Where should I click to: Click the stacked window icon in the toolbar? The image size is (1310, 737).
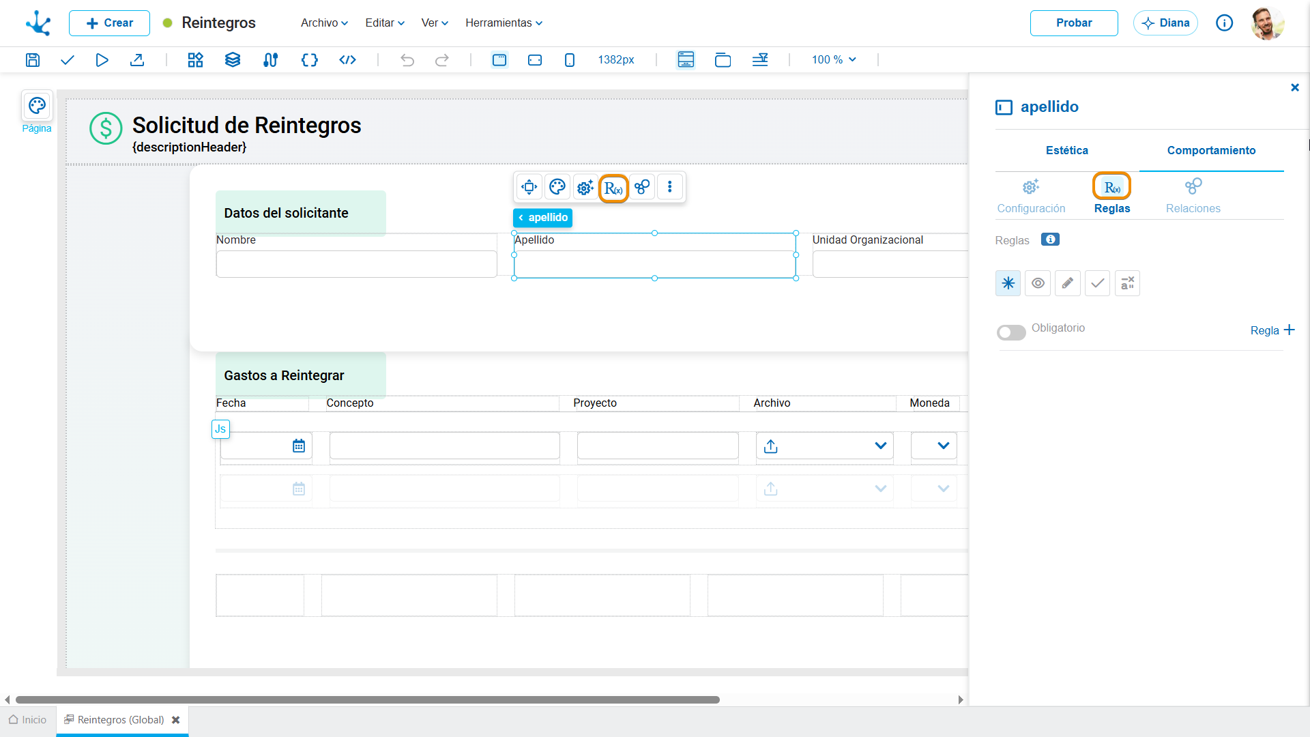(x=723, y=60)
